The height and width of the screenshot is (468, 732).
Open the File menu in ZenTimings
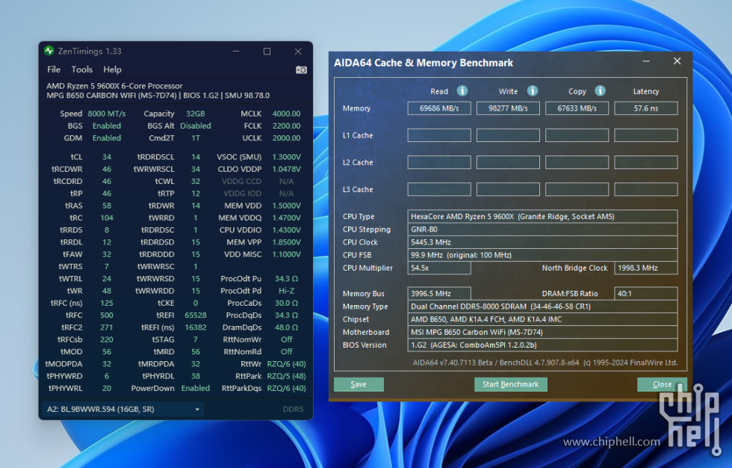[54, 69]
